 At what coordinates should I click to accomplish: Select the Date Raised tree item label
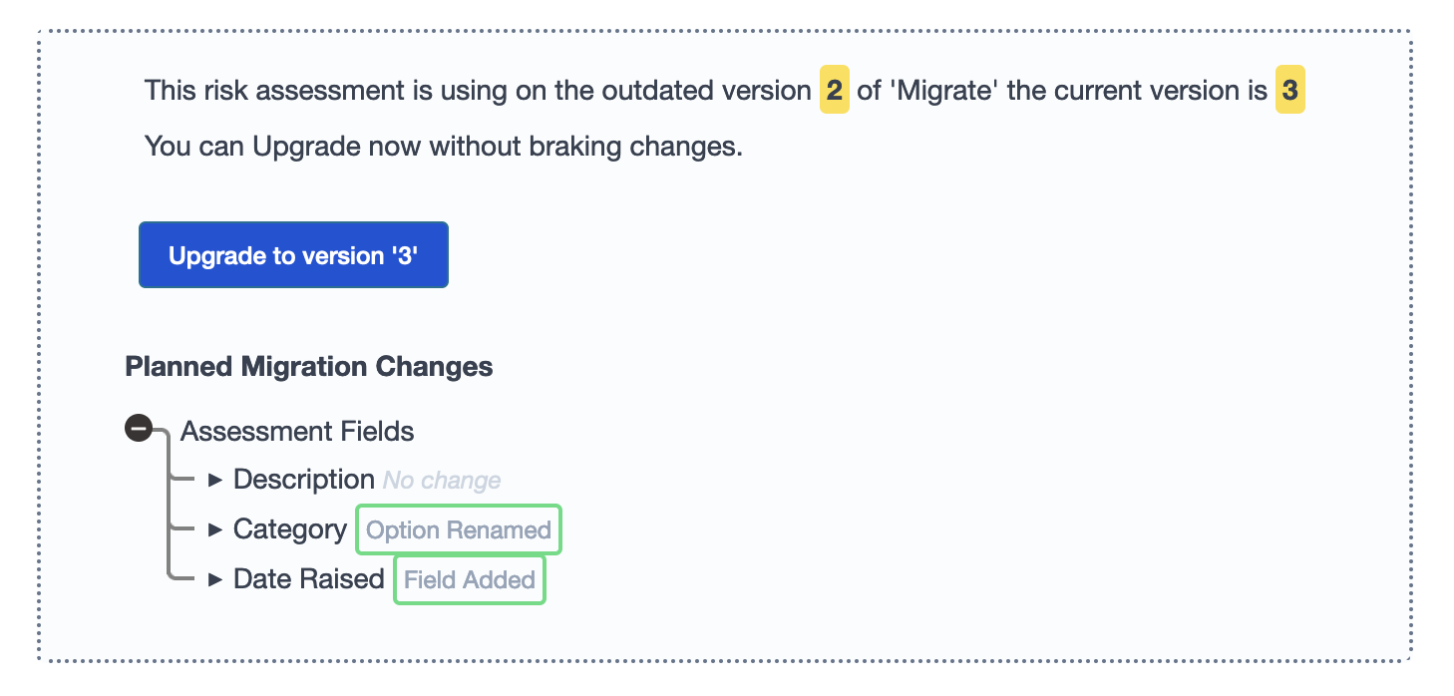308,579
